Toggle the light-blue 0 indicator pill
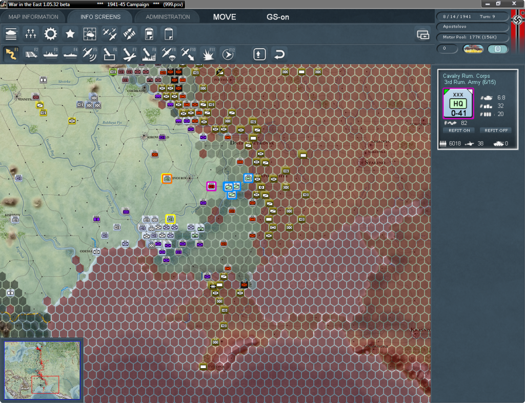This screenshot has width=525, height=403. [x=497, y=49]
